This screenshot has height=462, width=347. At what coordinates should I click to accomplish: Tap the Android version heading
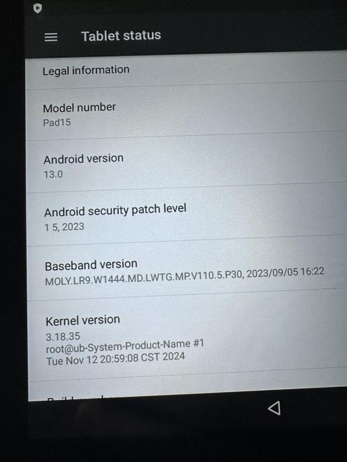tap(83, 159)
